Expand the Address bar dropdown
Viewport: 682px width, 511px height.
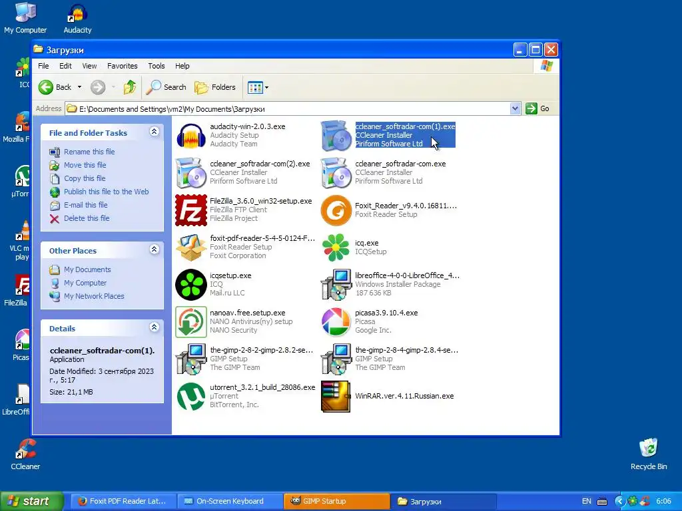(x=515, y=108)
